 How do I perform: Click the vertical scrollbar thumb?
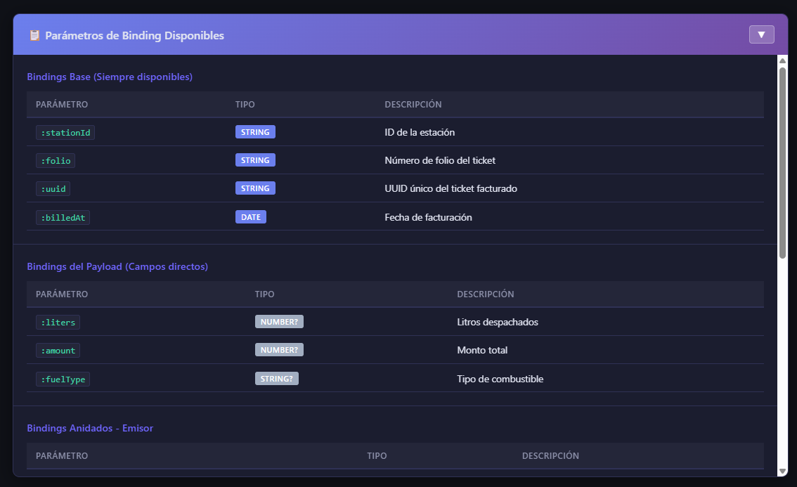click(x=782, y=162)
